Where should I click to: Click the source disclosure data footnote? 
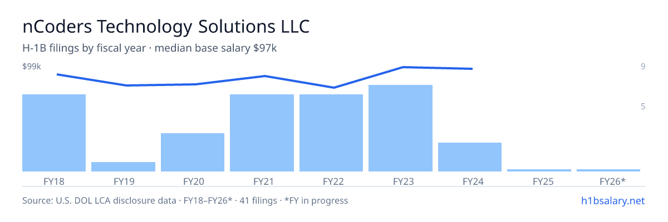pos(185,200)
